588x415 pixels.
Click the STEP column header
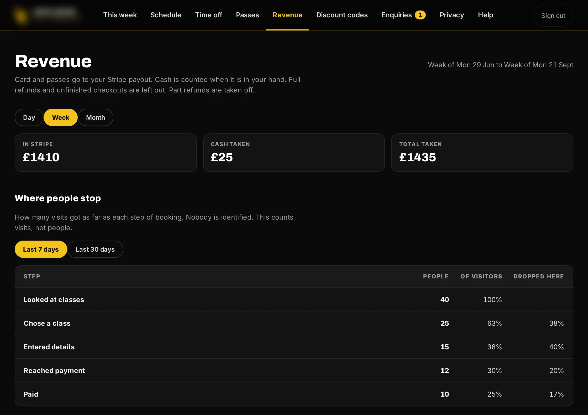click(32, 276)
